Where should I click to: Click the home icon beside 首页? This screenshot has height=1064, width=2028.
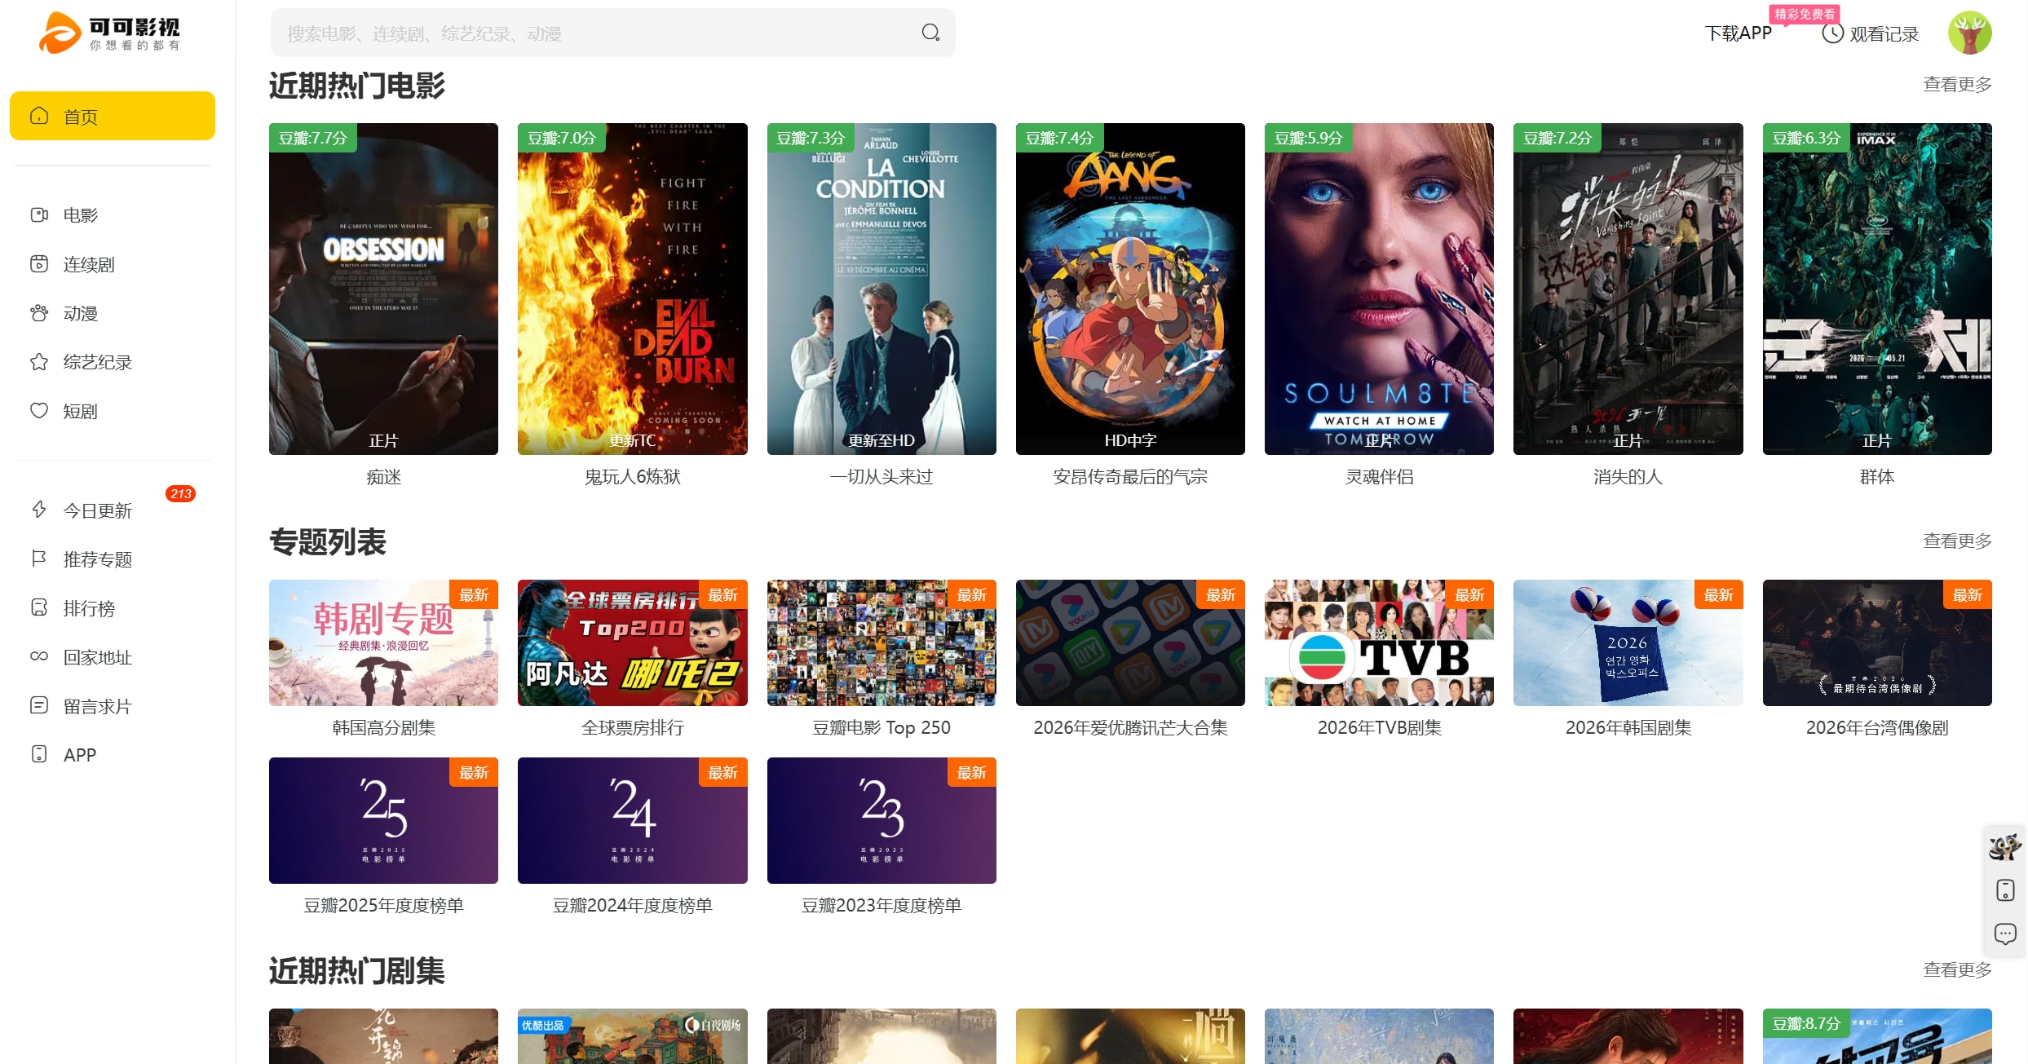39,116
